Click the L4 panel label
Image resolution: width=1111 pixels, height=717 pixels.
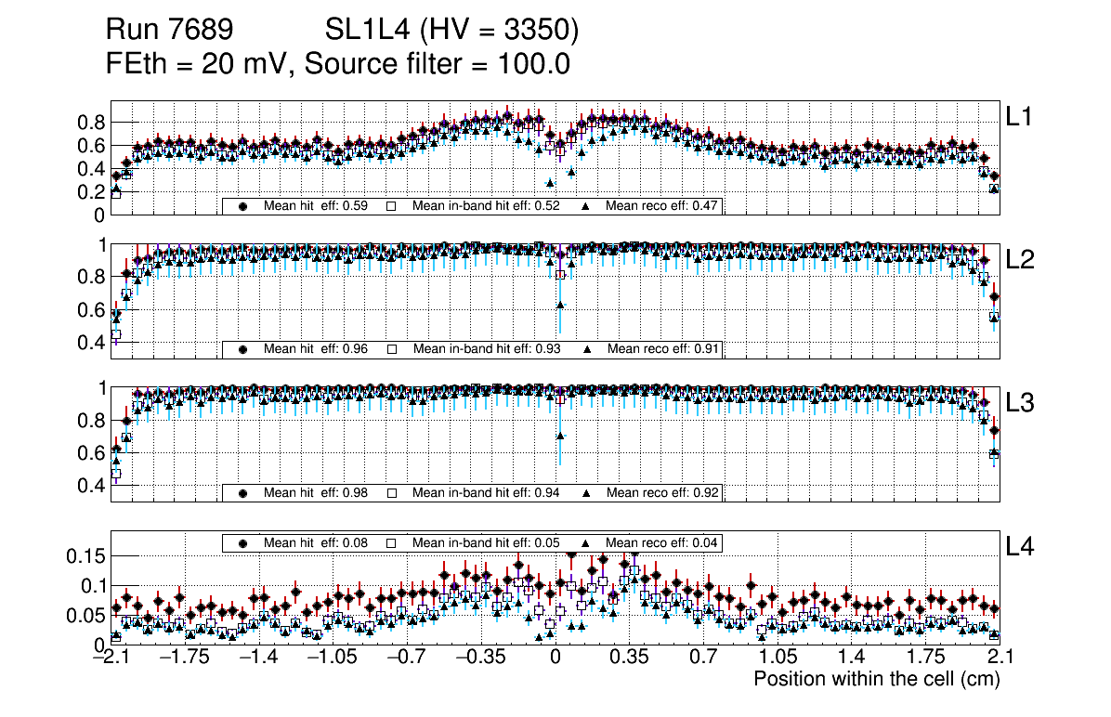1020,547
